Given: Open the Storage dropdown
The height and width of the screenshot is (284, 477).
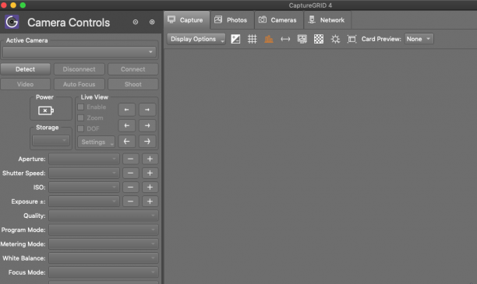Looking at the screenshot, I should click(51, 140).
